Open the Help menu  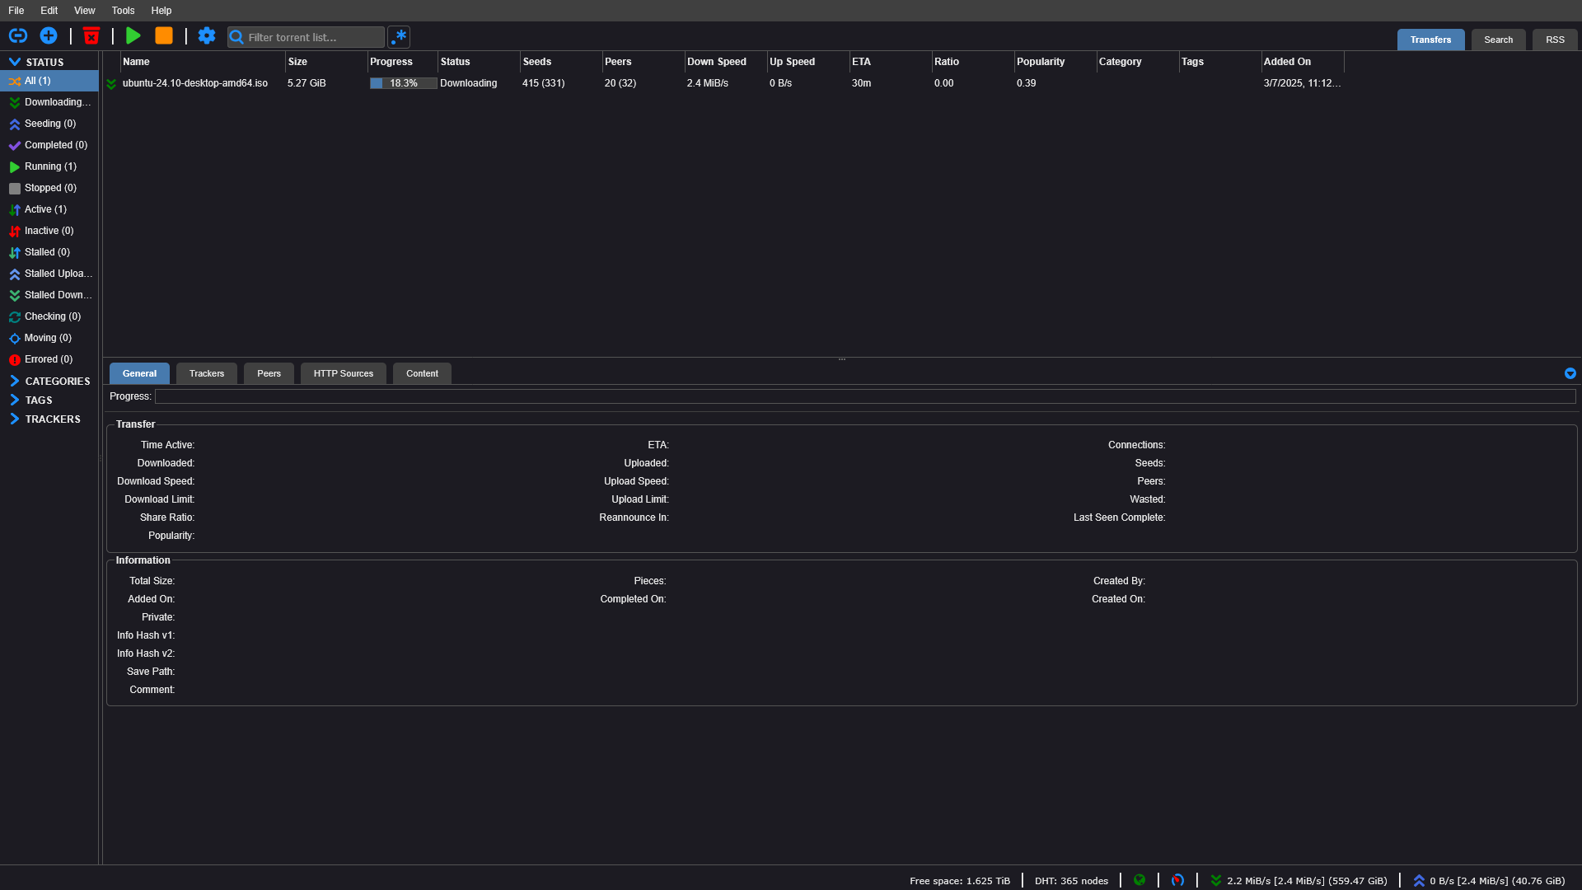click(x=161, y=11)
